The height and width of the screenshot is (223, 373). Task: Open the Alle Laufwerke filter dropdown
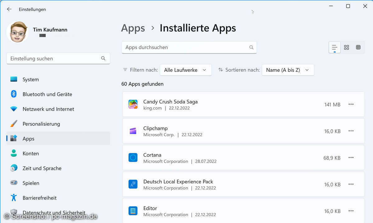pos(186,70)
